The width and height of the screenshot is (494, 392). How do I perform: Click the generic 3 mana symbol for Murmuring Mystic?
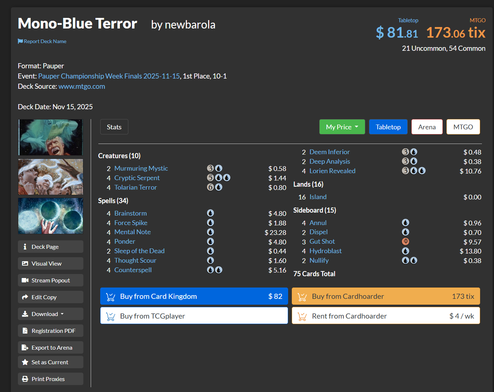(210, 168)
